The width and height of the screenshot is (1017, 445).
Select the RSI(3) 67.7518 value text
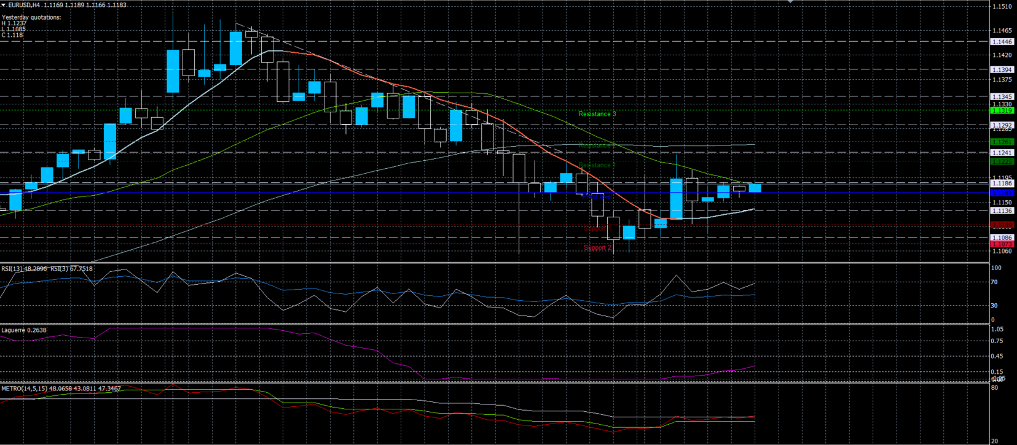tap(72, 269)
